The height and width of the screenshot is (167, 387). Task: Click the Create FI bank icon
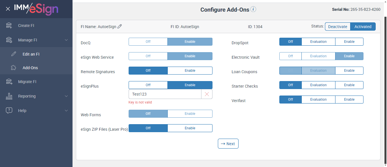tap(9, 26)
